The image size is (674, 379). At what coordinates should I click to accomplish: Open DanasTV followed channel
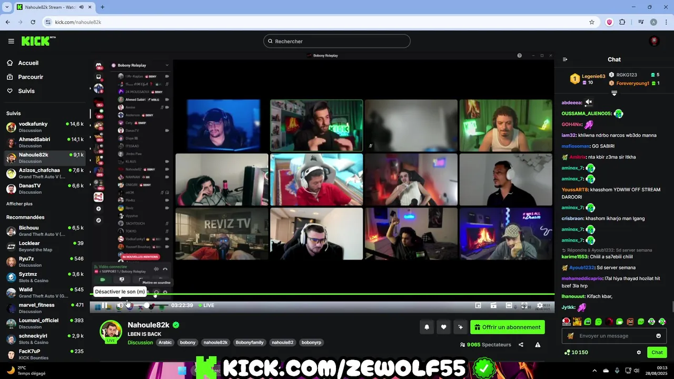click(x=45, y=188)
